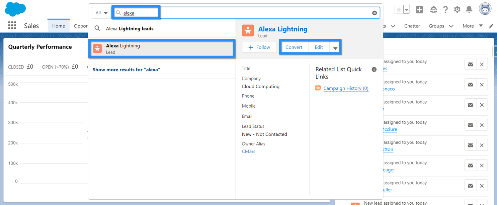Viewport: 497px width, 205px height.
Task: Open the Mcclure lead link
Action: click(390, 129)
